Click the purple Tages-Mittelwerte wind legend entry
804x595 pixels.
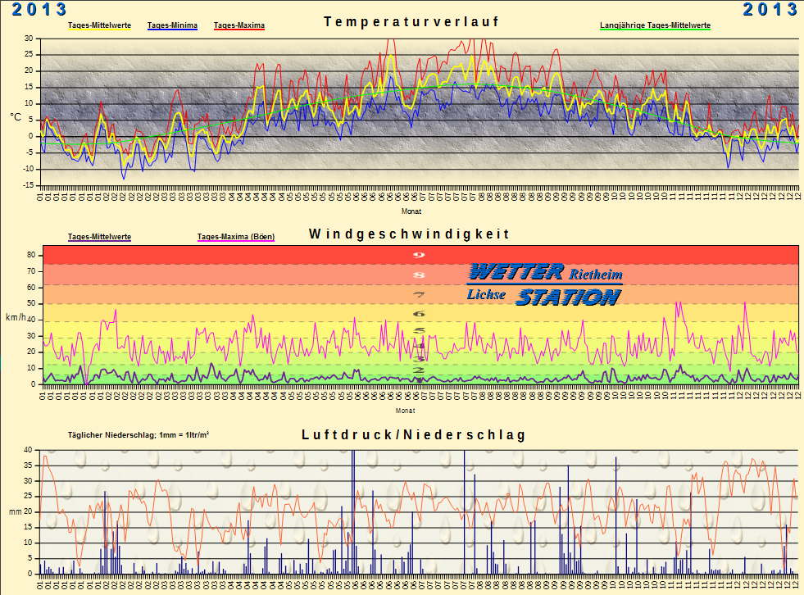99,237
